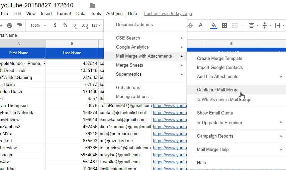The width and height of the screenshot is (286, 170).
Task: Format as currency with dollar icon
Action: tap(55, 25)
